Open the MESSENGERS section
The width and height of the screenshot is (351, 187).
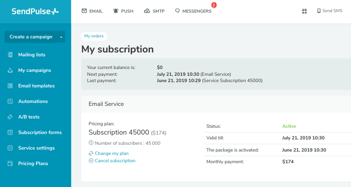[x=193, y=11]
